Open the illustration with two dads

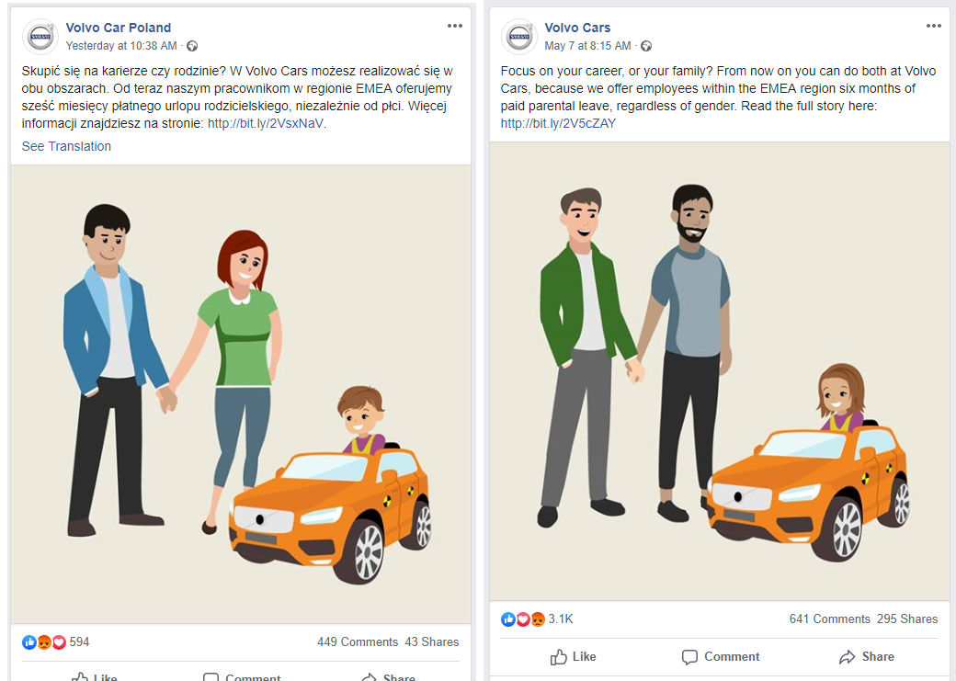click(x=720, y=371)
